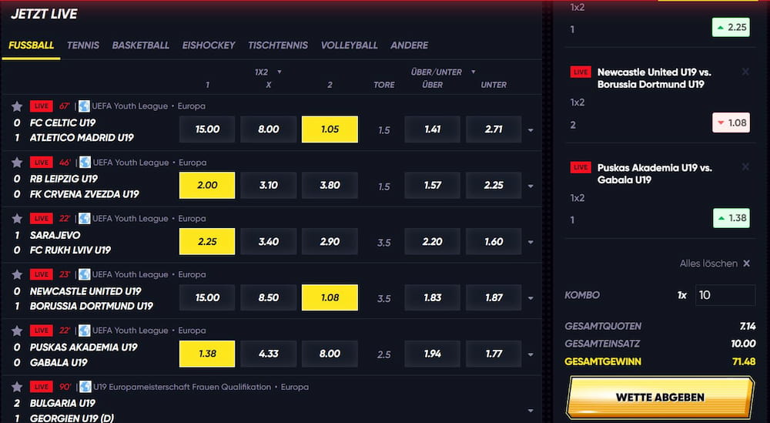Click LIVE badge on Newcastle bet slip entry
Viewport: 770px width, 423px height.
581,72
